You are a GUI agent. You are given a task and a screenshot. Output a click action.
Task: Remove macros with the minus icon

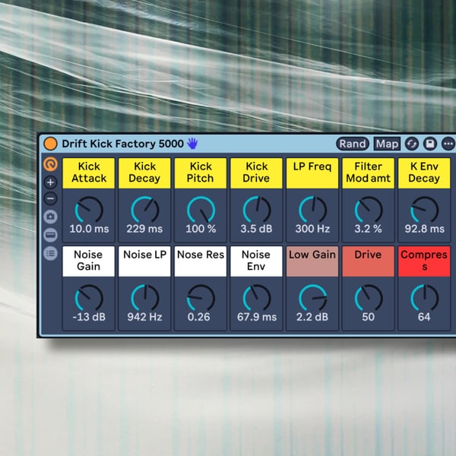click(x=51, y=199)
